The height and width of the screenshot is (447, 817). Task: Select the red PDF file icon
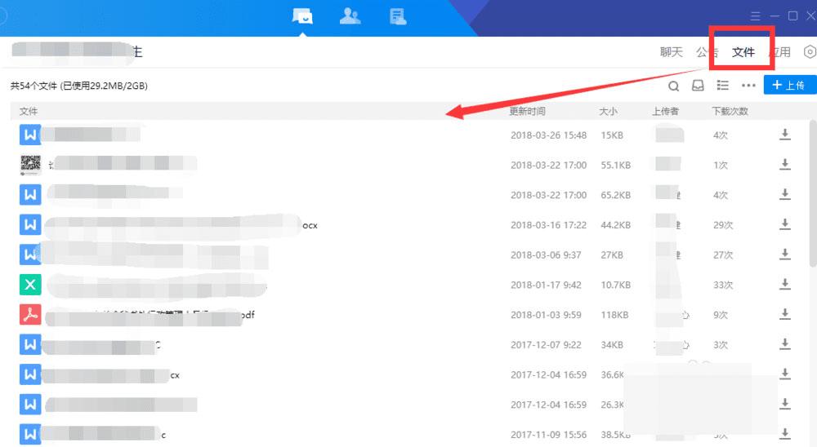pos(30,314)
